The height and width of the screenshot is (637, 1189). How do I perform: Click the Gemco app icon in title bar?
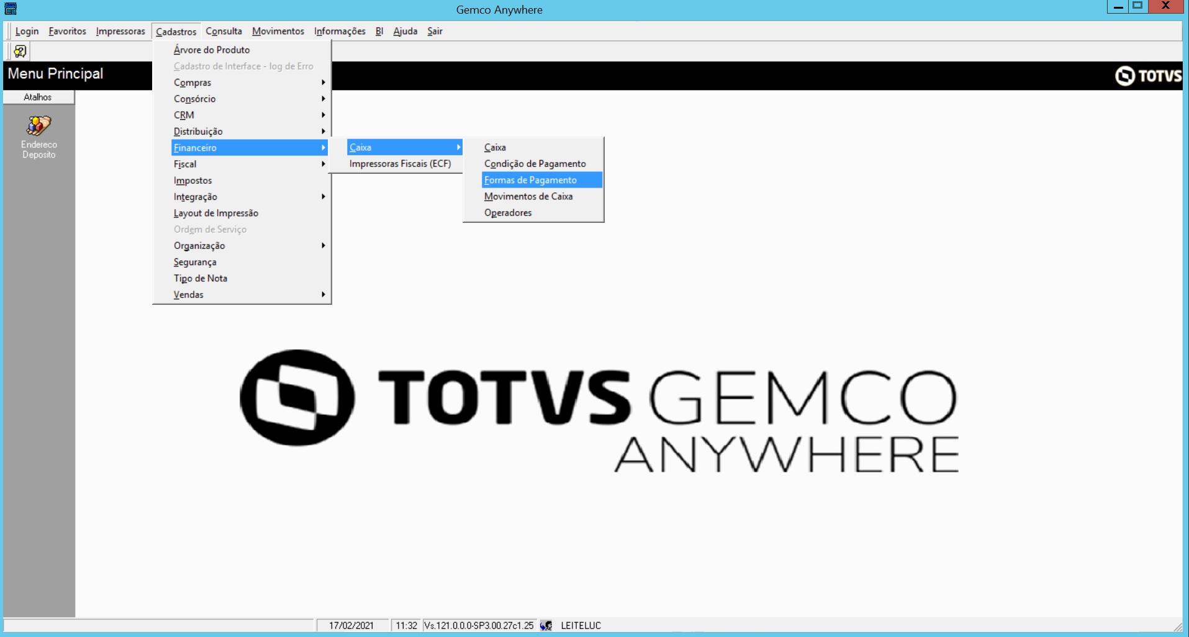11,8
